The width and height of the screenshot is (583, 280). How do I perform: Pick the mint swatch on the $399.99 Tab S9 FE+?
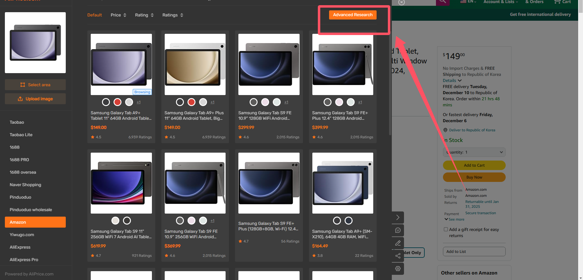[x=351, y=102]
